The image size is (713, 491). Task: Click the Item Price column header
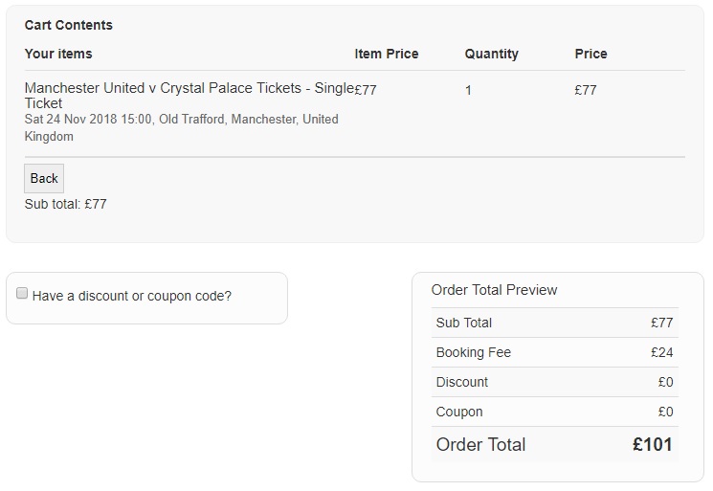point(387,54)
